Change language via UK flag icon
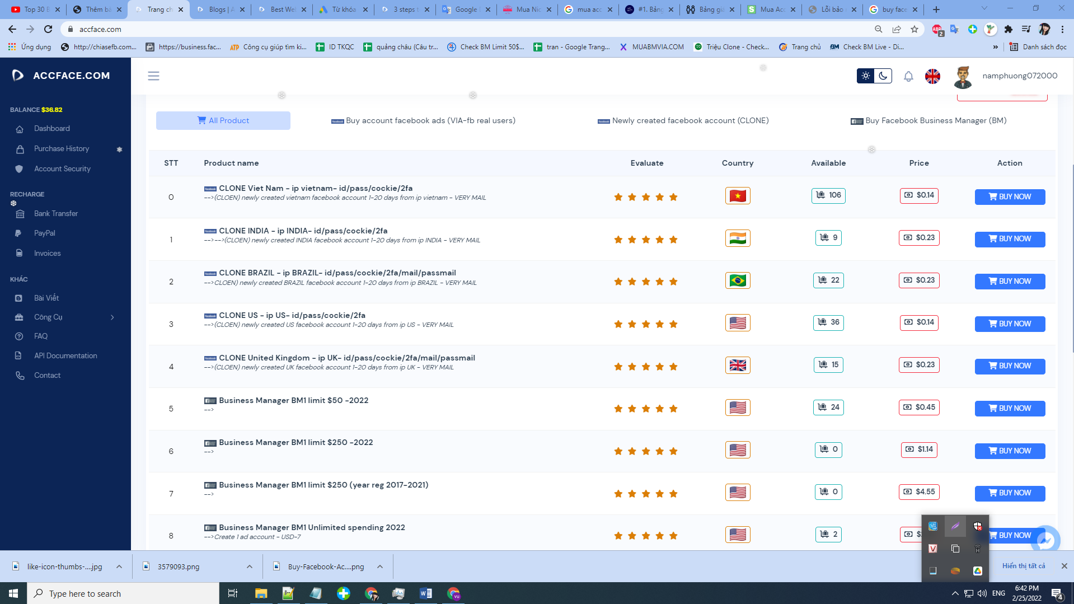1074x604 pixels. (x=932, y=76)
